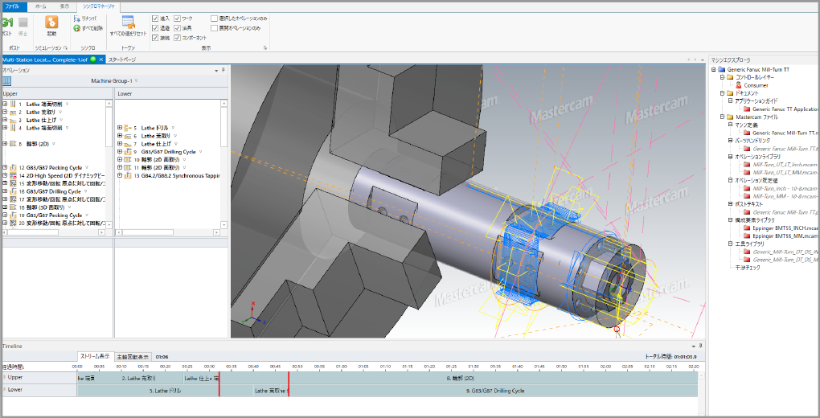The width and height of the screenshot is (820, 418).
Task: Enable 展開オペレーションのみ checkbox
Action: pos(215,27)
